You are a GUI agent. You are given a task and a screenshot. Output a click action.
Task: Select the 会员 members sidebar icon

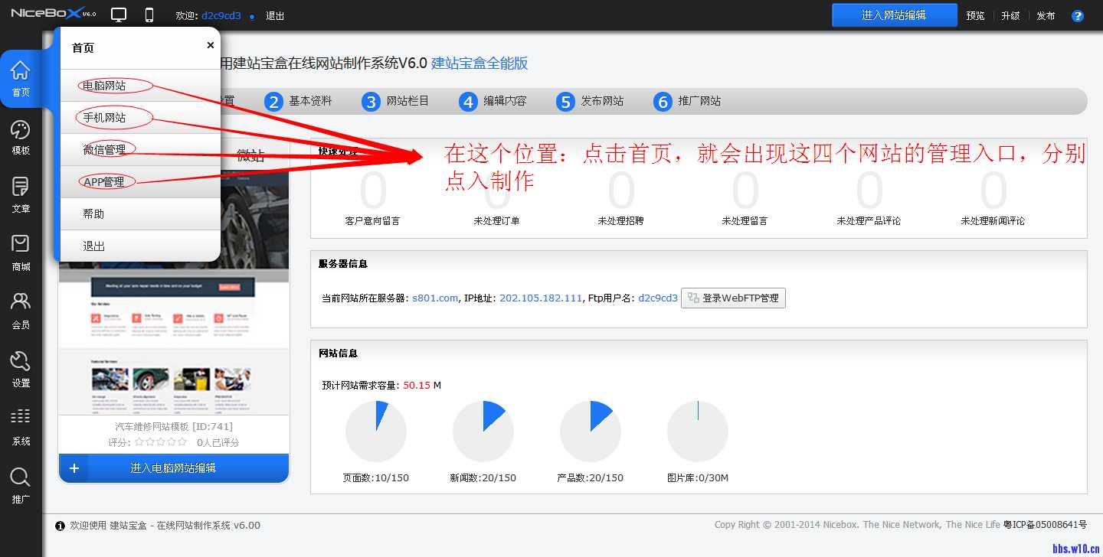(21, 311)
